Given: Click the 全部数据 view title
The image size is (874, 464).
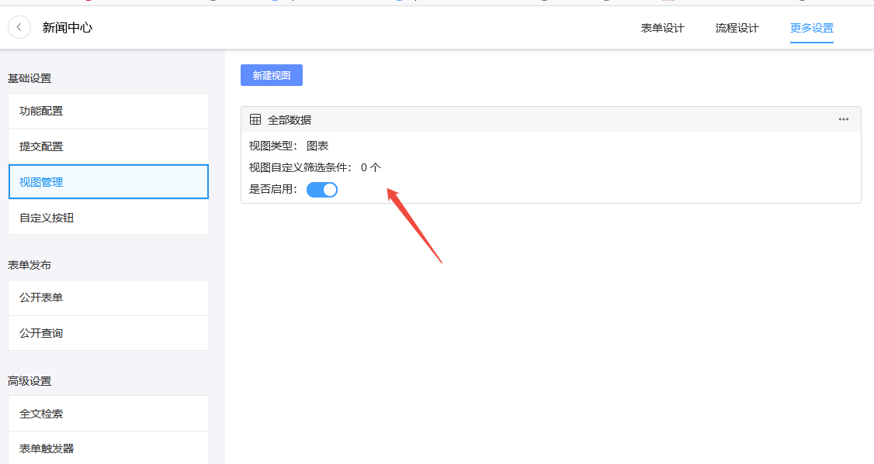Looking at the screenshot, I should click(290, 120).
